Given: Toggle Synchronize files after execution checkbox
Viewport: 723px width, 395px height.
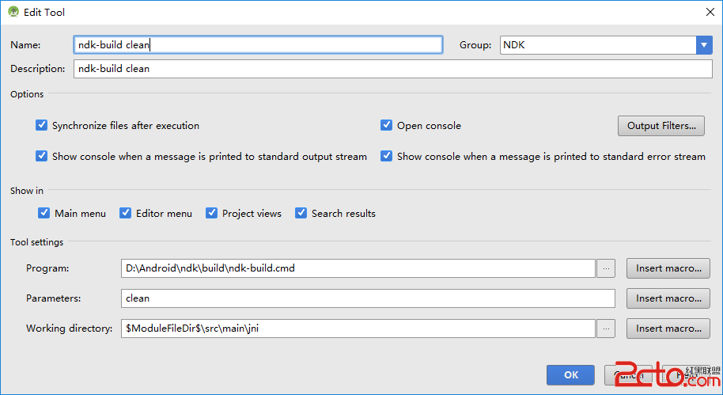Looking at the screenshot, I should [42, 126].
